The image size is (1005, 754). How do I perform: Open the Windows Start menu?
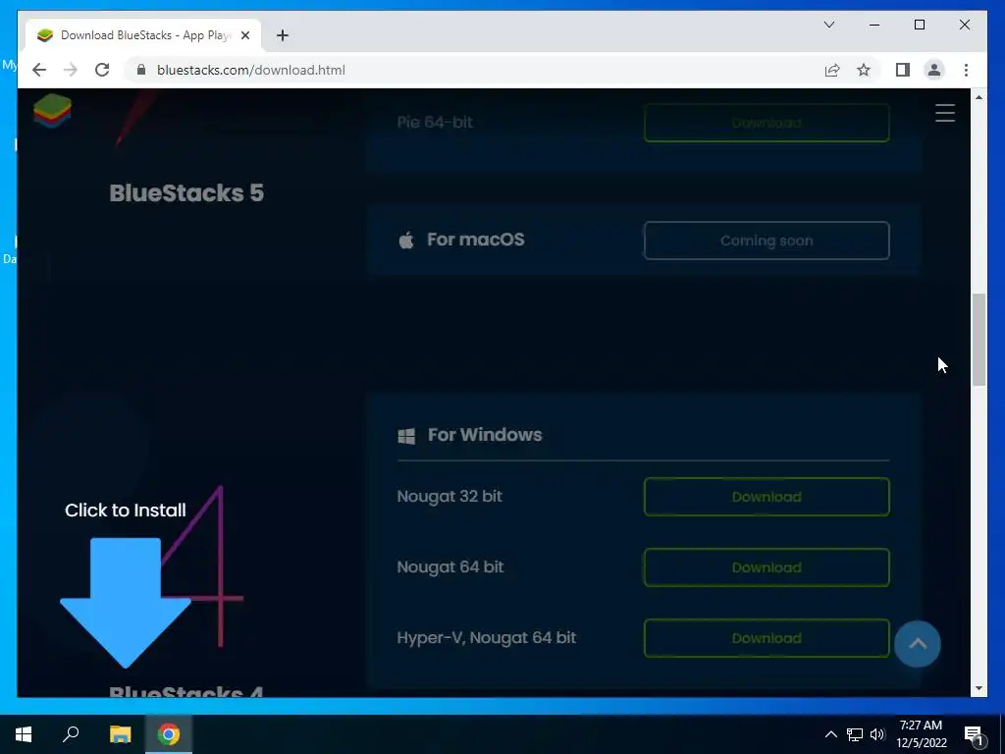click(24, 734)
